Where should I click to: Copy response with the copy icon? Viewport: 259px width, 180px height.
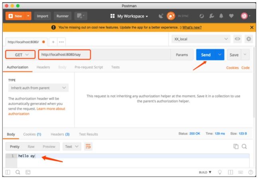coord(236,147)
